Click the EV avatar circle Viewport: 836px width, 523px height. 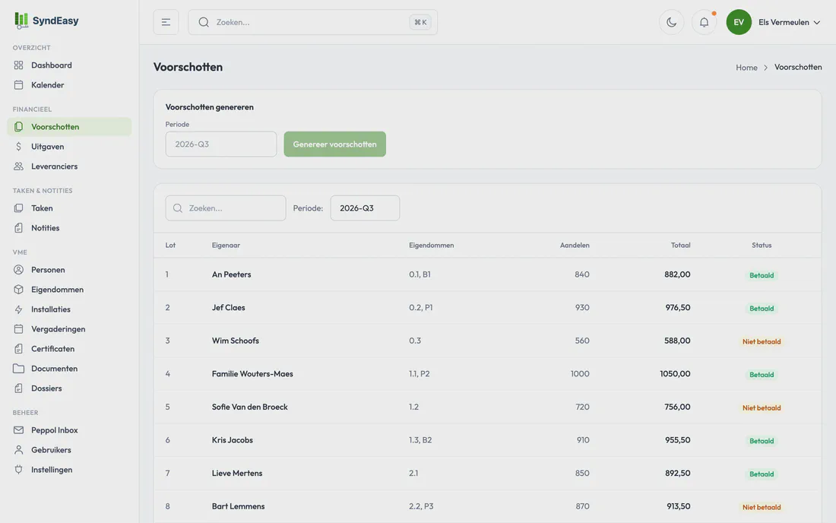click(x=739, y=22)
